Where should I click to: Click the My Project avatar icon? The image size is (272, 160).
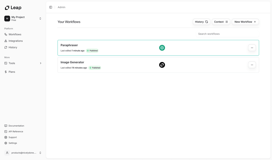pyautogui.click(x=7, y=19)
